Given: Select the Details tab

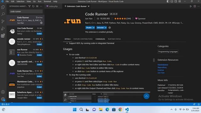Looking at the screenshot, I should tap(68, 39).
